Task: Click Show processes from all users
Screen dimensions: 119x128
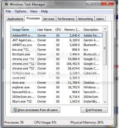Action: tap(36, 110)
